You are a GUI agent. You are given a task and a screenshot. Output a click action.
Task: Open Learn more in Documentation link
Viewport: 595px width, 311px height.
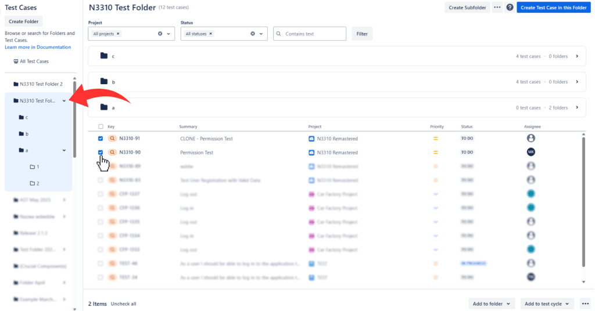coord(38,47)
